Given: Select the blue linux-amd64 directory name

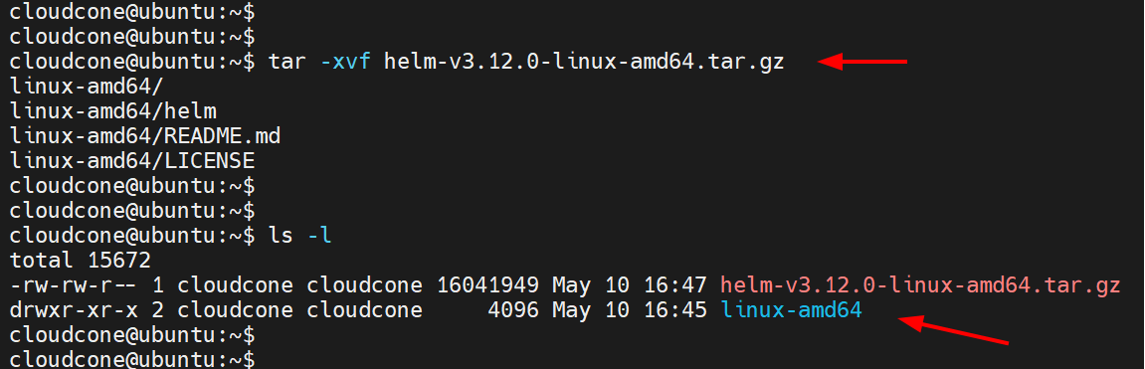Looking at the screenshot, I should coord(792,310).
